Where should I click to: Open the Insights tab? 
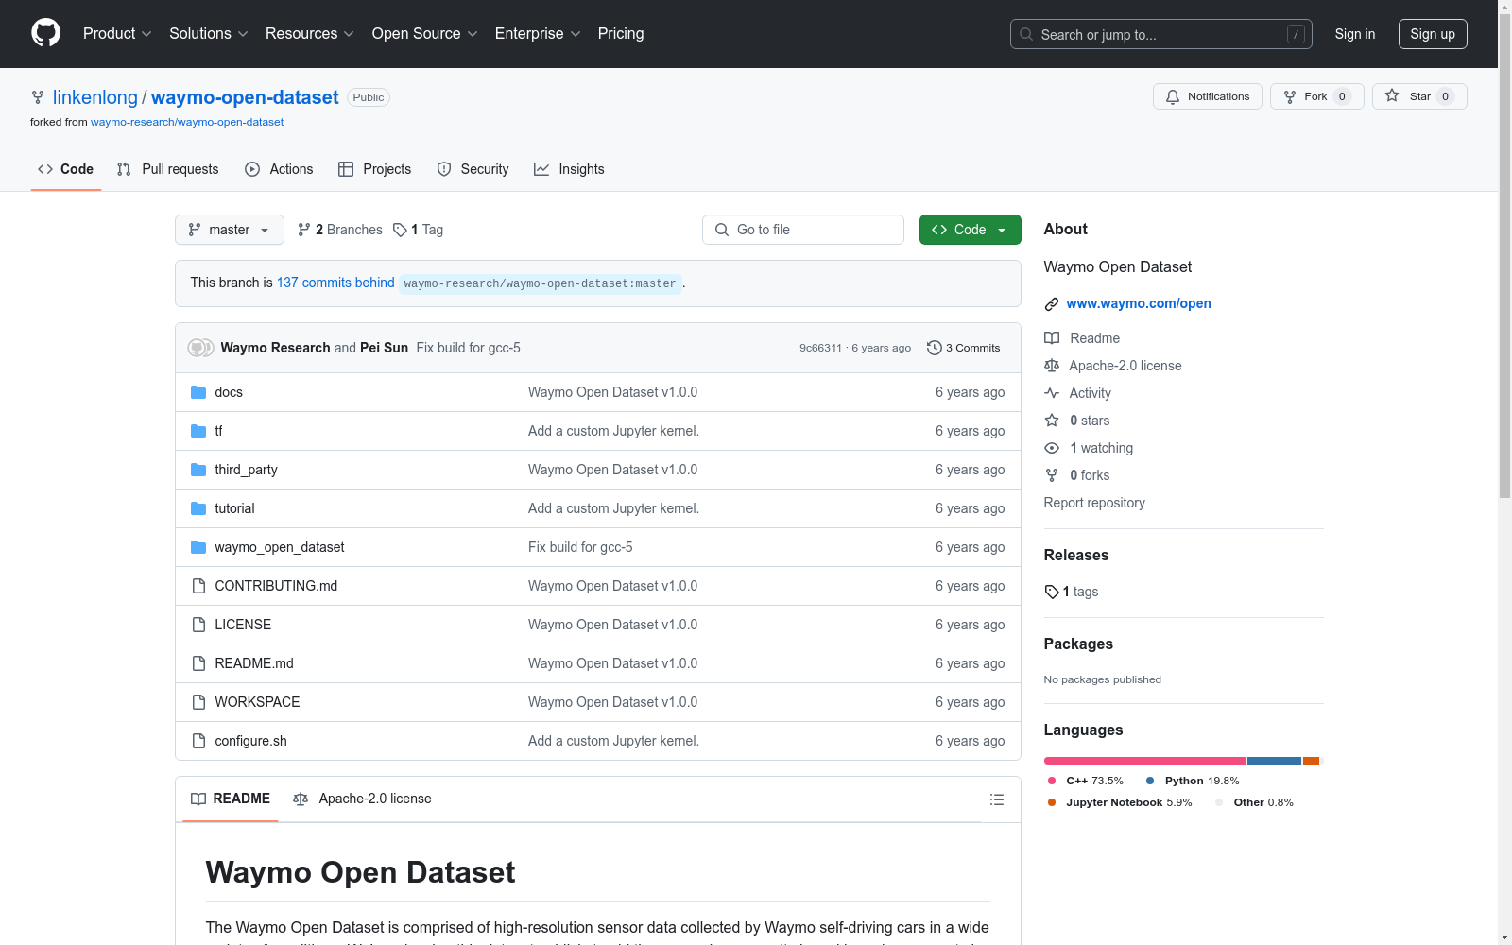pyautogui.click(x=569, y=169)
